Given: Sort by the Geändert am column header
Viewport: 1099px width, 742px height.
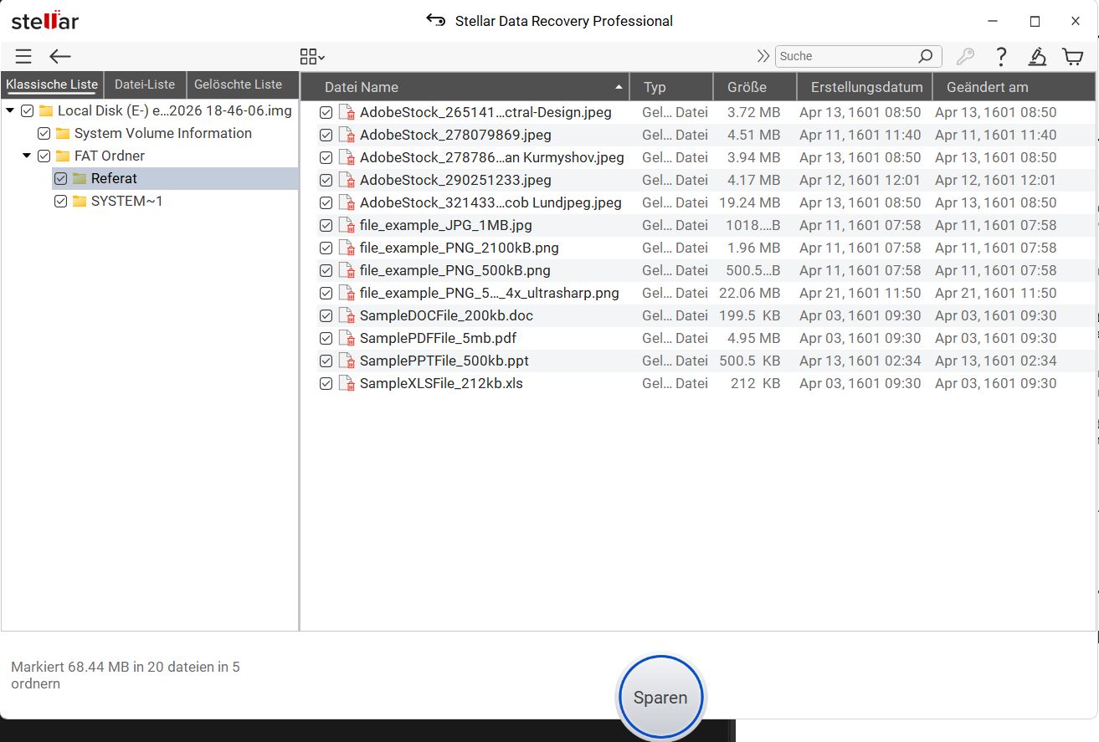Looking at the screenshot, I should (x=1014, y=87).
